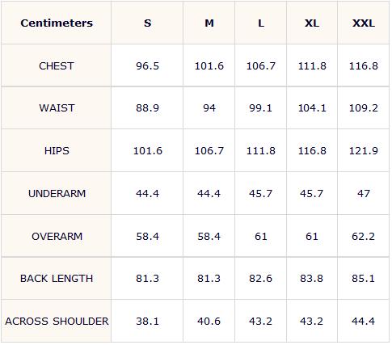The height and width of the screenshot is (345, 392).
Task: Click the 96.5 chest value for S
Action: click(147, 66)
